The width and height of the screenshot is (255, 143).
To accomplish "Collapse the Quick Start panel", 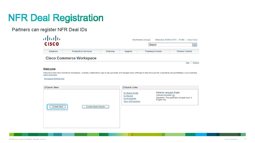I will click(45, 87).
